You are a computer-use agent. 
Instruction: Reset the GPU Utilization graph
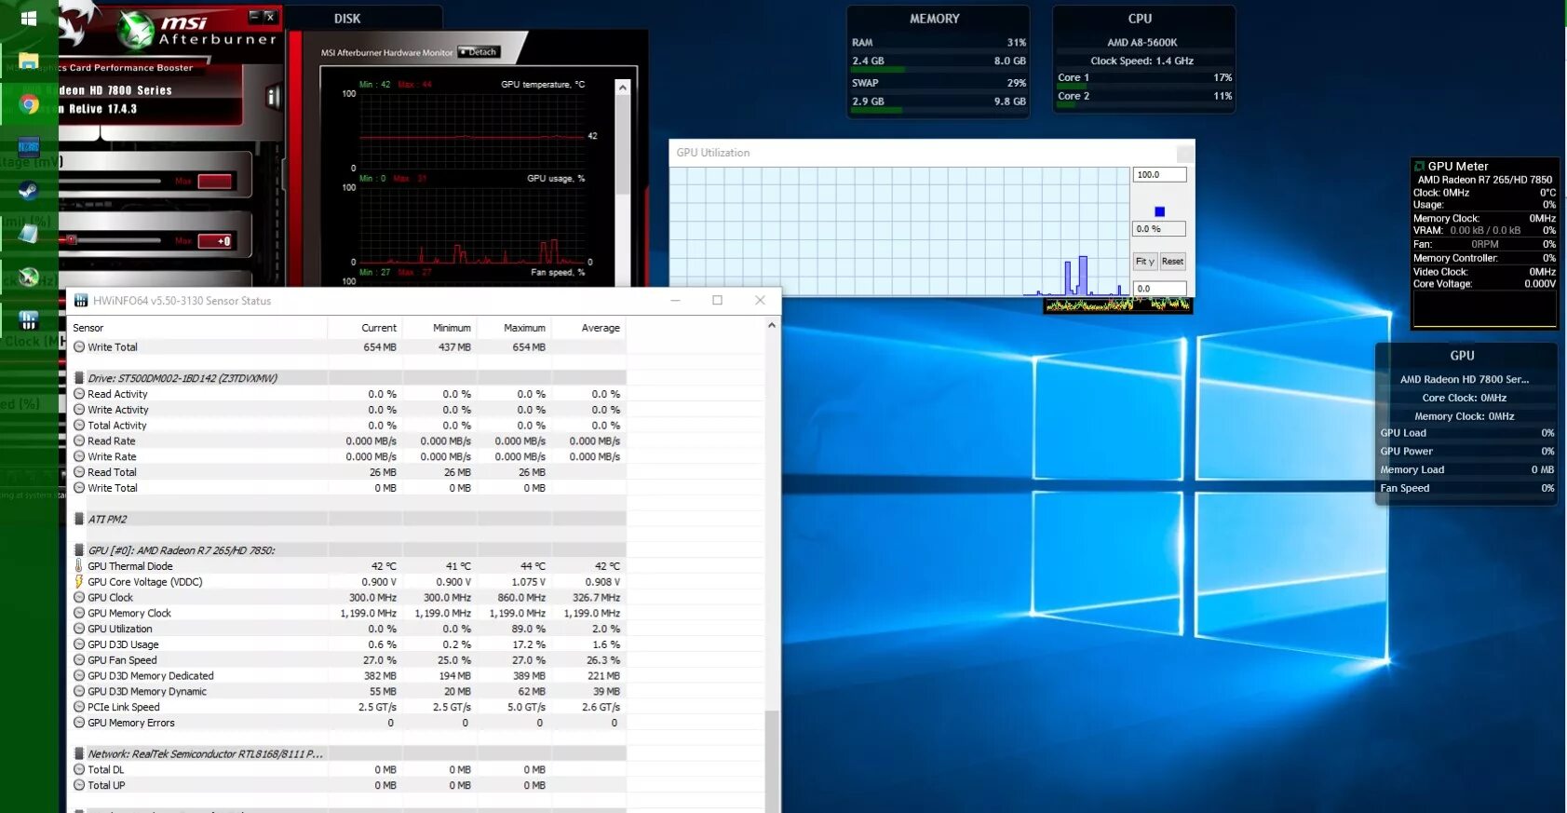(x=1172, y=262)
